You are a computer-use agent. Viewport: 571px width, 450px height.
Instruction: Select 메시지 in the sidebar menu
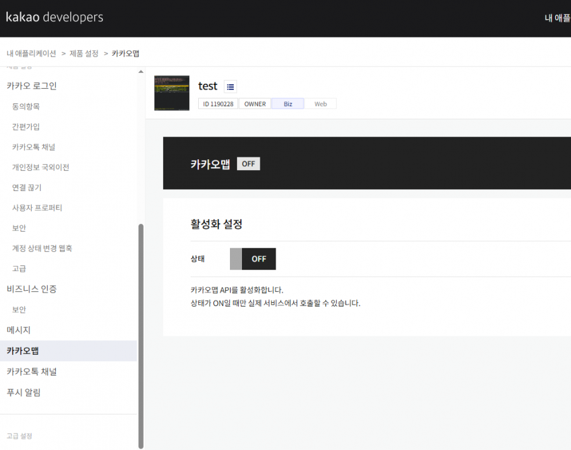(x=18, y=330)
